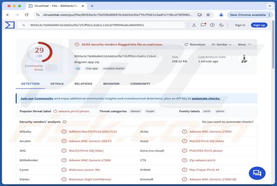
Task: Switch to the RELATIONS tab
Action: [84, 84]
